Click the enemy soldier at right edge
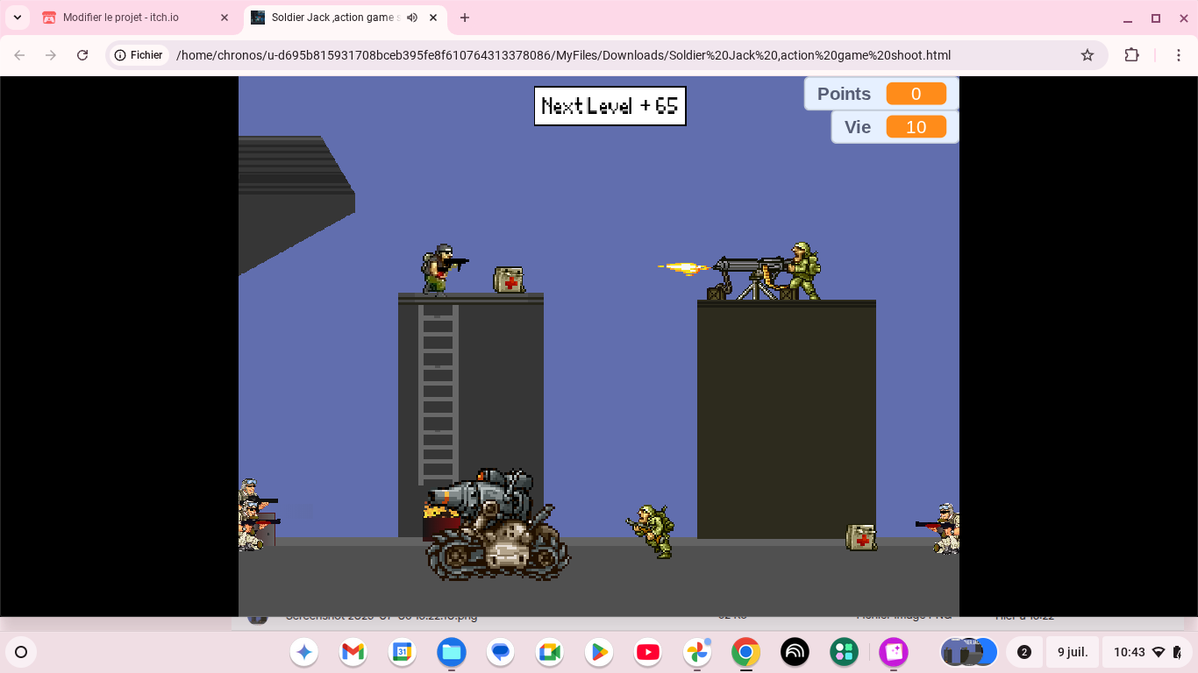This screenshot has height=673, width=1198. click(x=939, y=528)
